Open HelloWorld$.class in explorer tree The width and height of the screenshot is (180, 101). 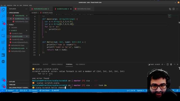pyautogui.click(x=18, y=51)
